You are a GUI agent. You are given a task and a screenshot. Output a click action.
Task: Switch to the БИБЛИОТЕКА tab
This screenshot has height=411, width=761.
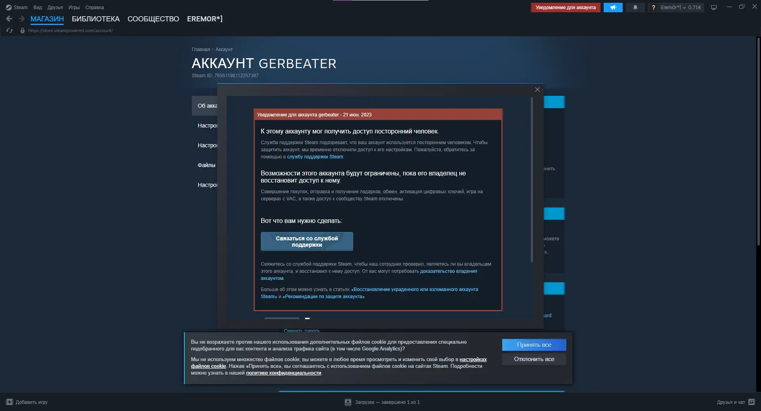tap(96, 19)
